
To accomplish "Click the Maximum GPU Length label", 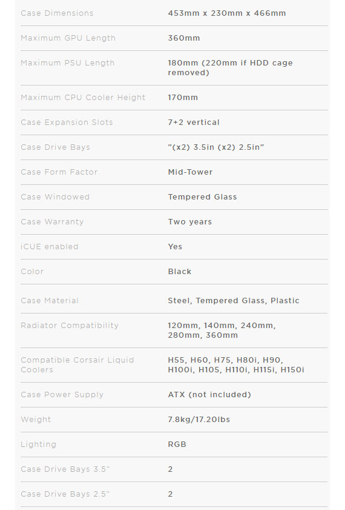I will [68, 38].
